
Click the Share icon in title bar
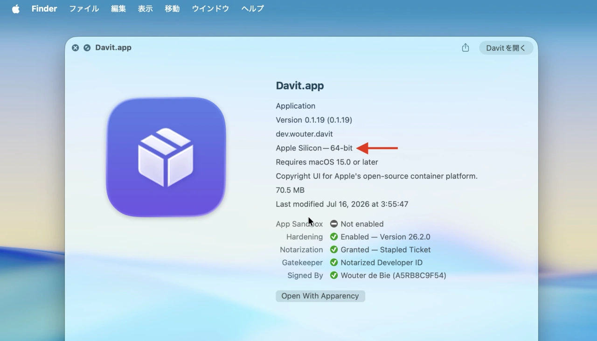[465, 48]
